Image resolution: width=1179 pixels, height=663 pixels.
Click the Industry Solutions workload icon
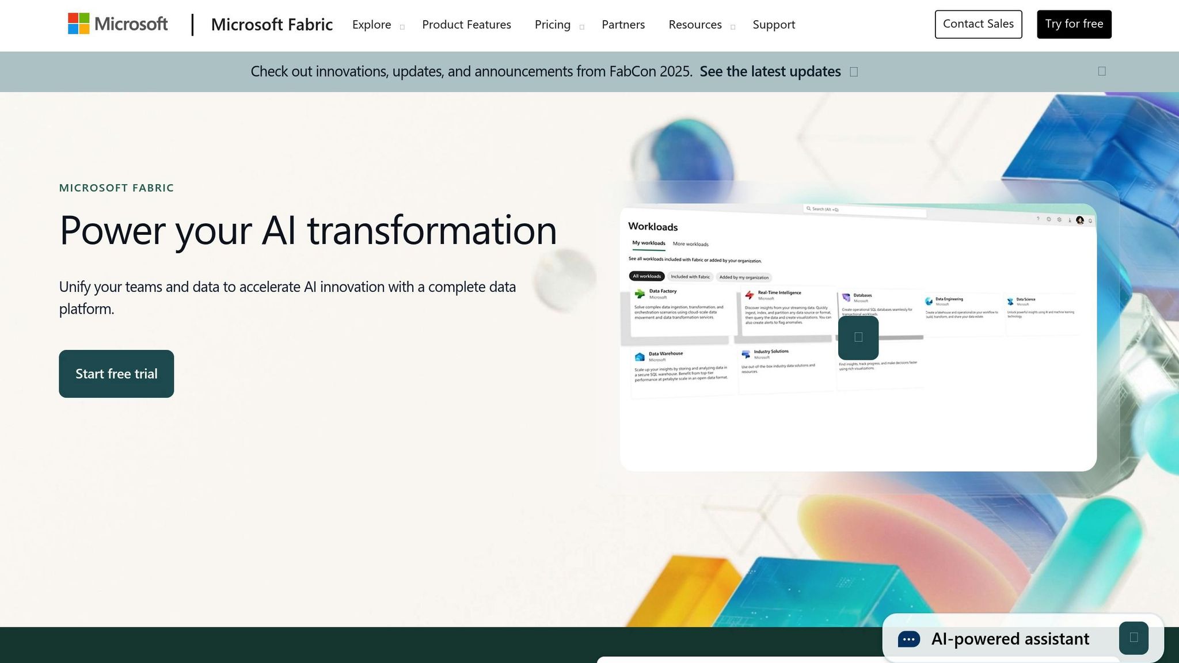point(746,355)
